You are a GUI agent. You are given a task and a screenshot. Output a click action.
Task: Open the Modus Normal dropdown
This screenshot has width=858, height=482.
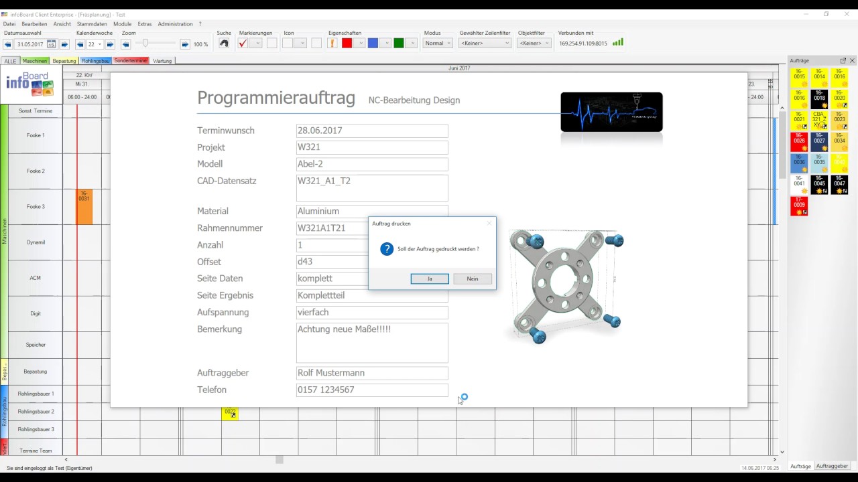pos(438,44)
